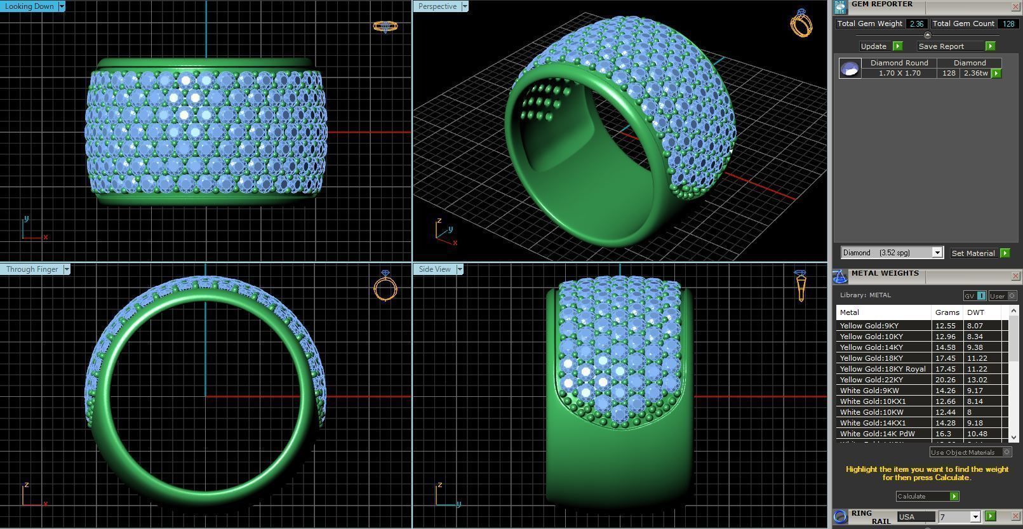Toggle the User library option
This screenshot has height=529, width=1023.
pos(1003,296)
